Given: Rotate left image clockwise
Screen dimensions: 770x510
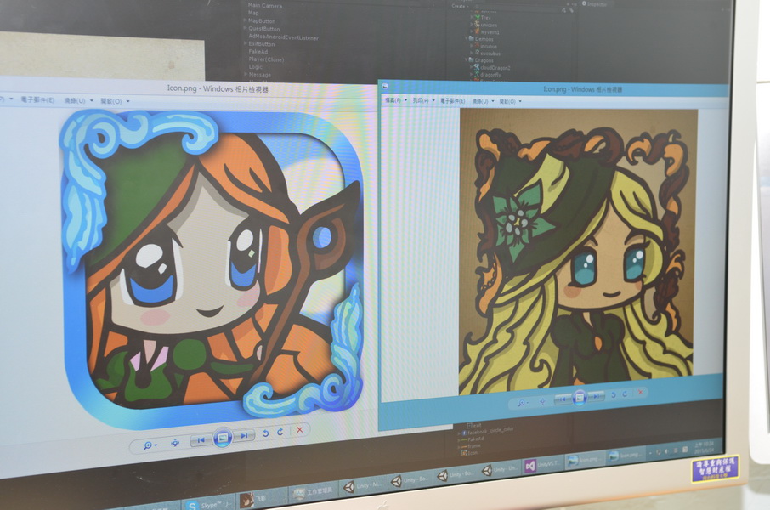Looking at the screenshot, I should (x=280, y=433).
